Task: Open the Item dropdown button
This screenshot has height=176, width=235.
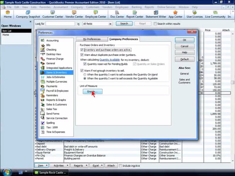Action: point(42,166)
